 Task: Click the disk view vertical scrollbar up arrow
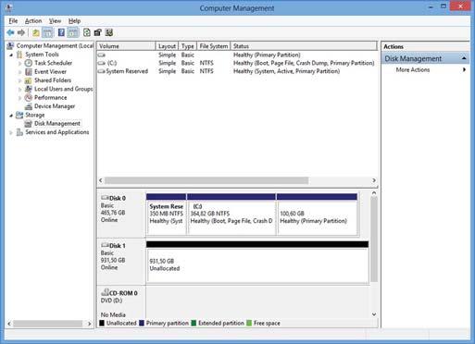[x=374, y=193]
